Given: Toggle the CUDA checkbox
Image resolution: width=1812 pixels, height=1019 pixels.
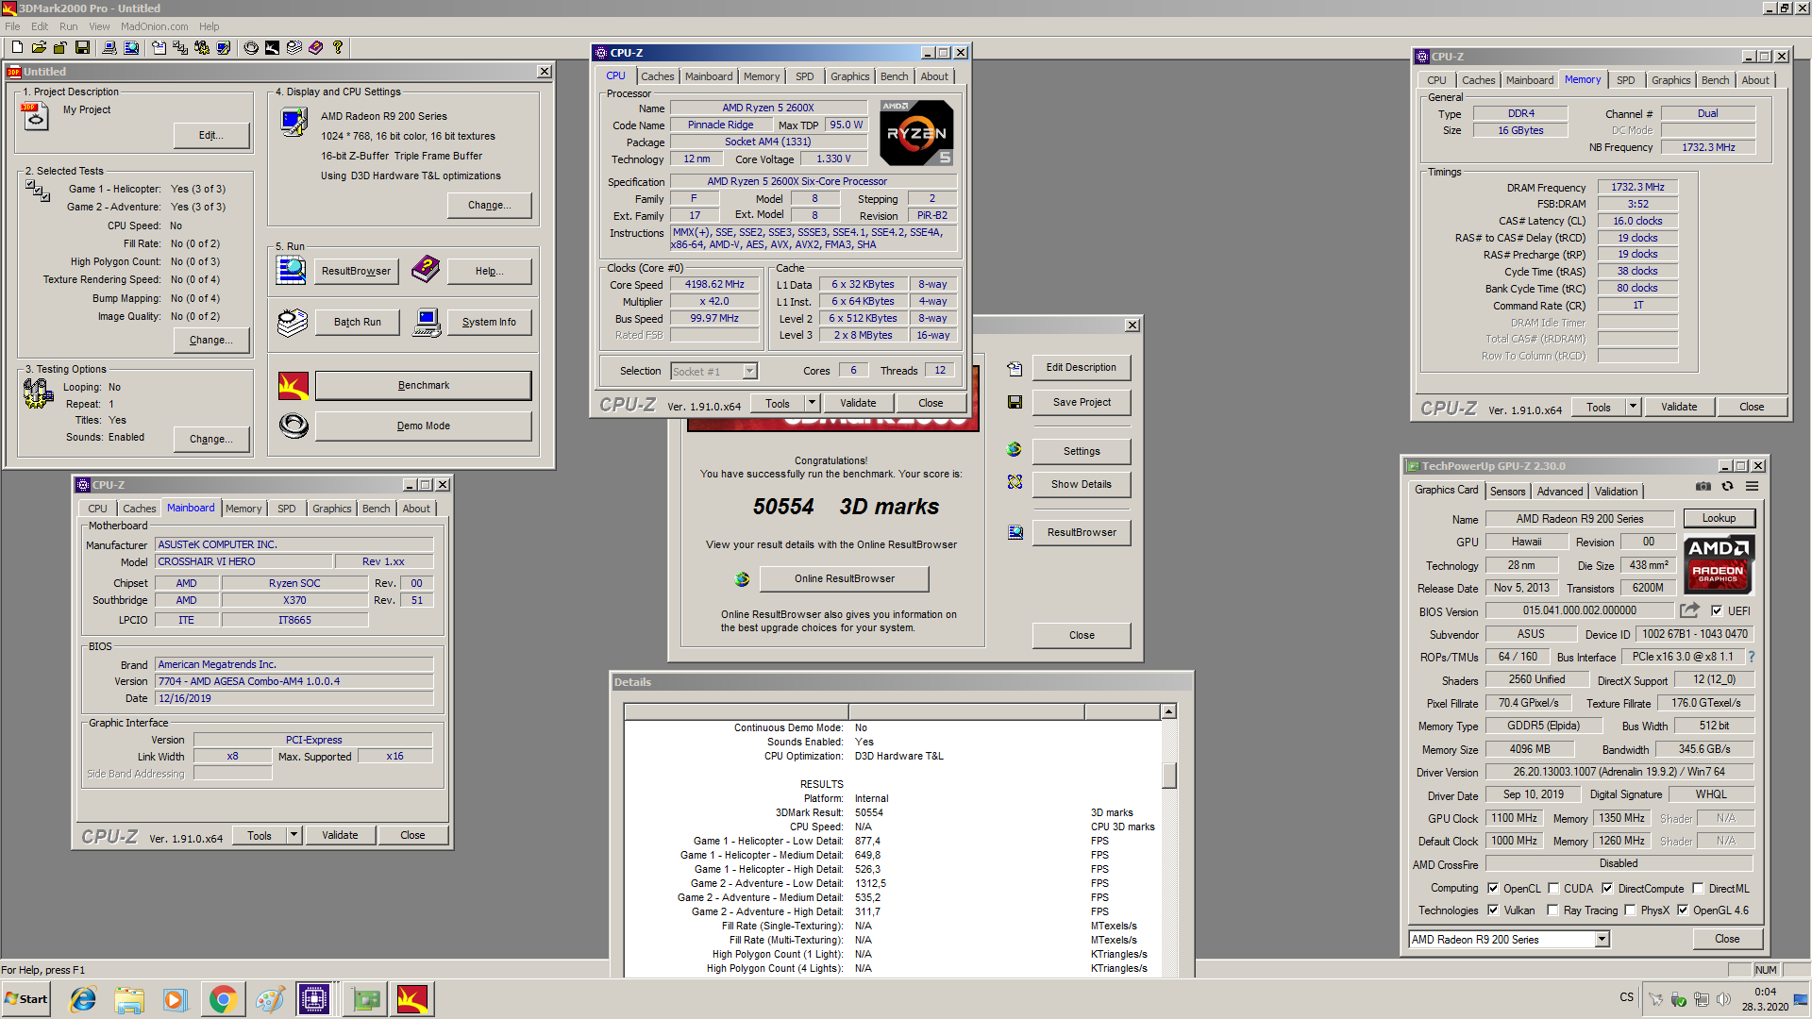Looking at the screenshot, I should point(1553,889).
